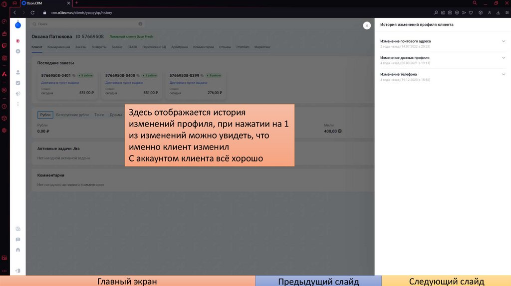The width and height of the screenshot is (511, 286).
Task: Click the help icon in the search field
Action: 140,24
